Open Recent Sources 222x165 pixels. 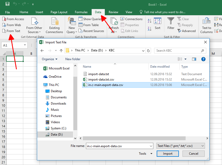pyautogui.click(x=91, y=31)
